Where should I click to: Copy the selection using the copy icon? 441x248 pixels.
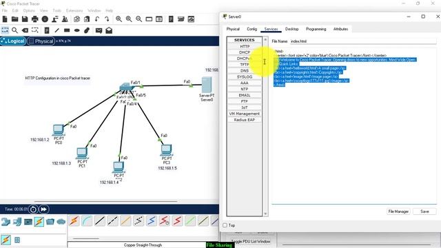76,19
